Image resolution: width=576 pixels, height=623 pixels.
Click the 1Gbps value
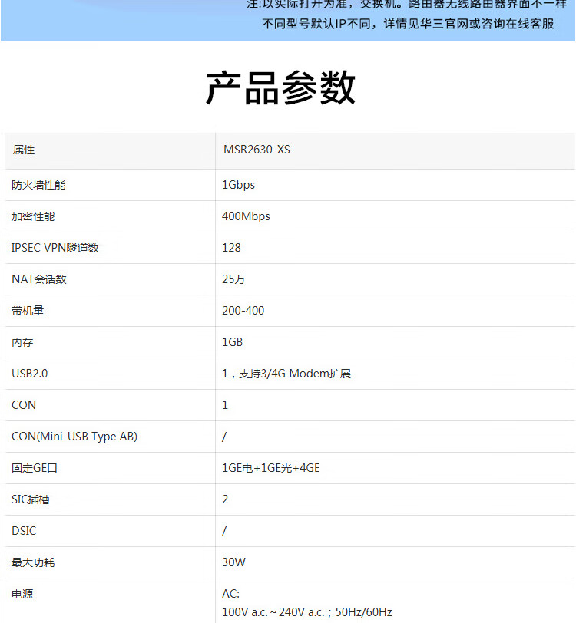[x=238, y=185]
